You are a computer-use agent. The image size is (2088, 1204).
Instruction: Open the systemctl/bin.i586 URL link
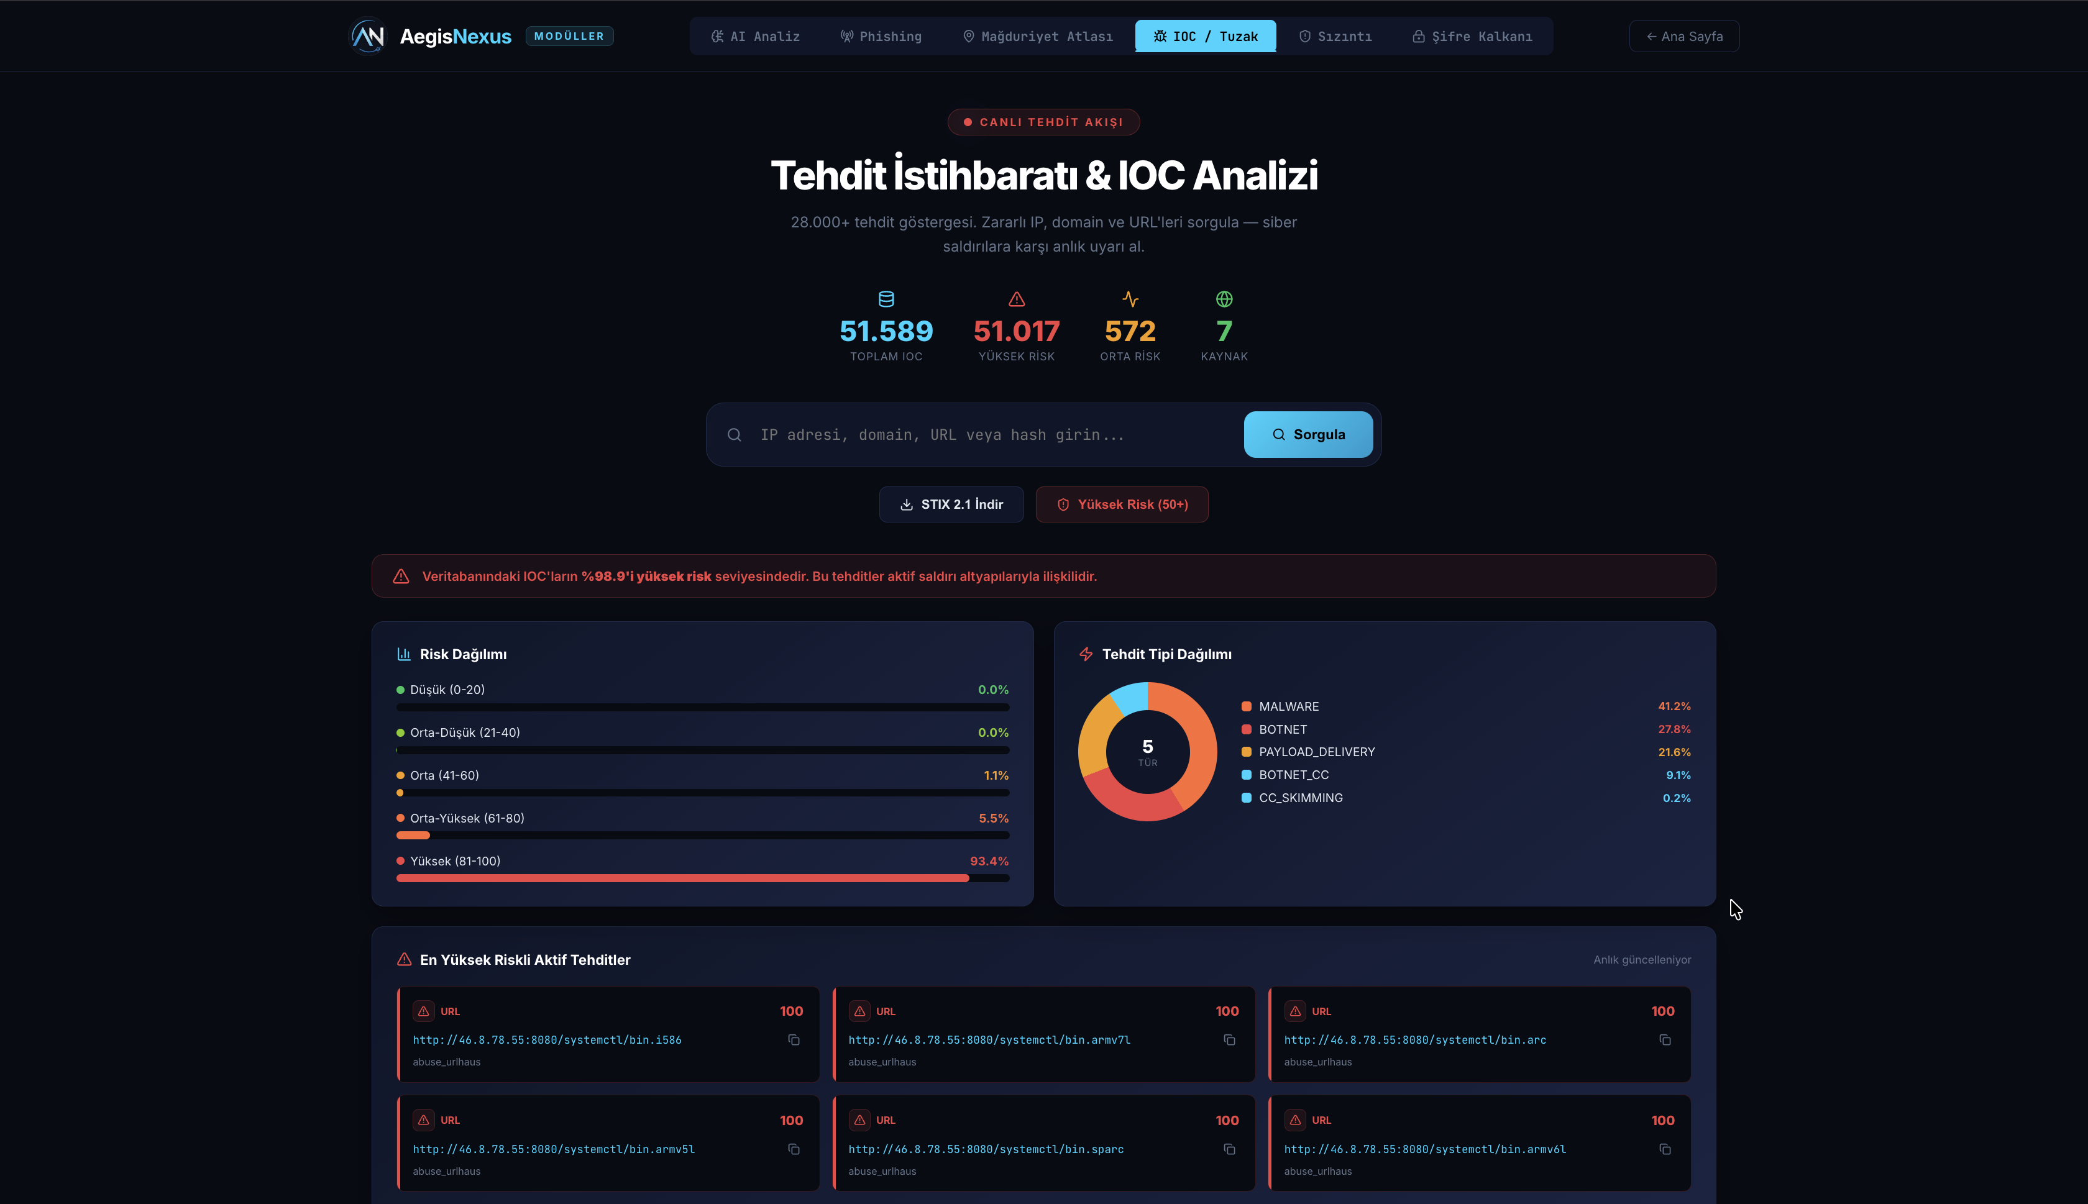click(547, 1040)
